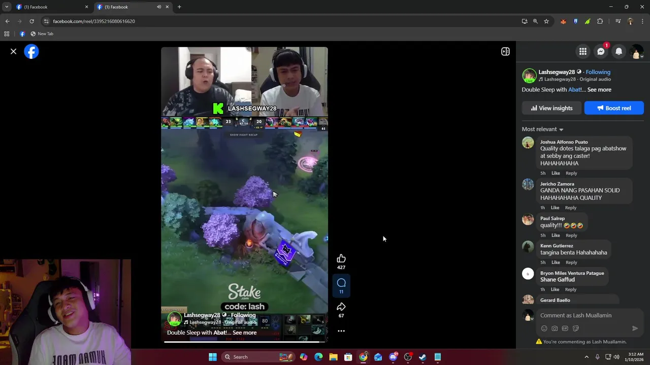
Task: Open the reel three-dot options menu
Action: (341, 331)
